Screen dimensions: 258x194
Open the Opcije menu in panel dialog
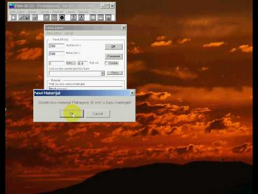[x=69, y=33]
